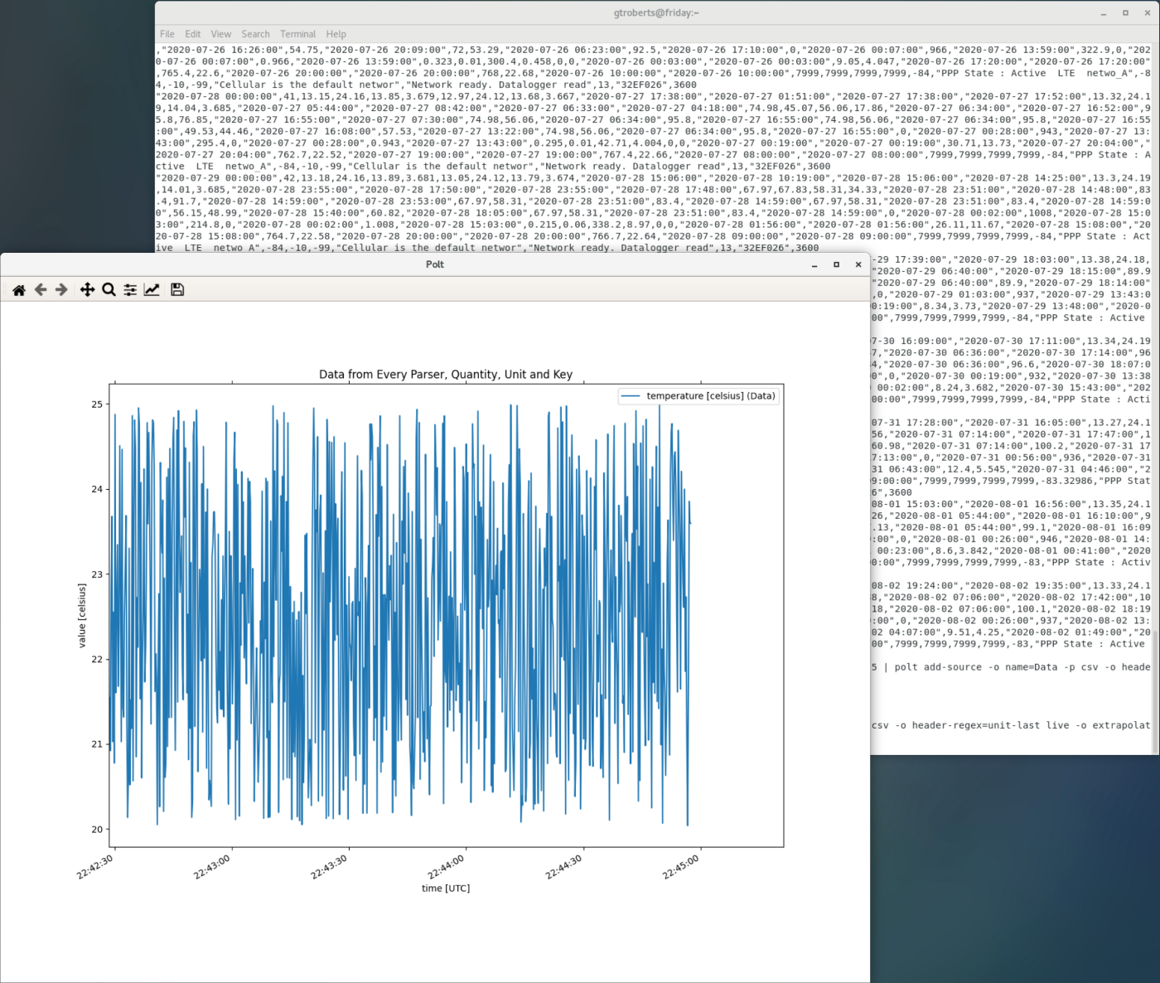Open the Search menu in terminal
The image size is (1160, 983).
256,34
